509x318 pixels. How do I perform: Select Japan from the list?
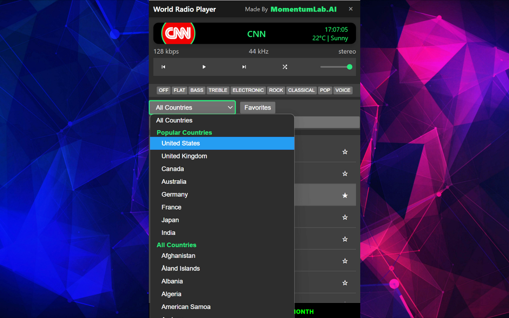tap(222, 220)
